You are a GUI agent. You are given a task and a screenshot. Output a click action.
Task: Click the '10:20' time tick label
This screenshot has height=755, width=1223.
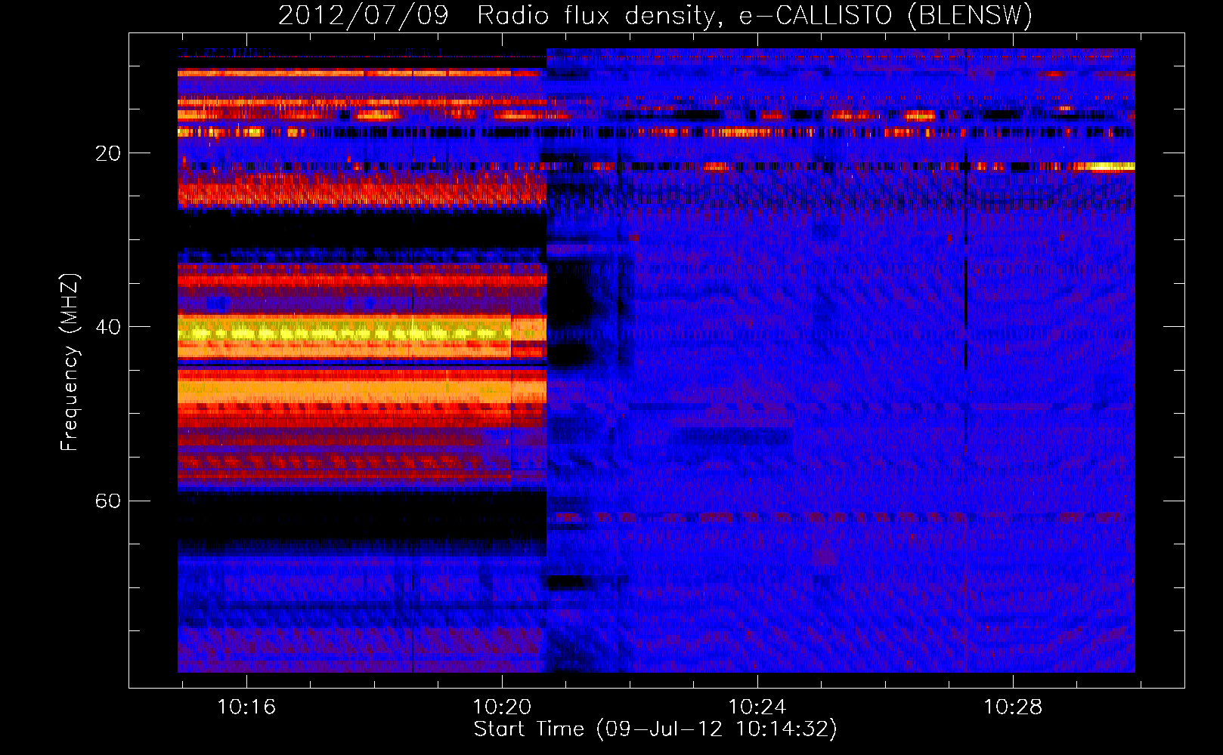click(502, 707)
